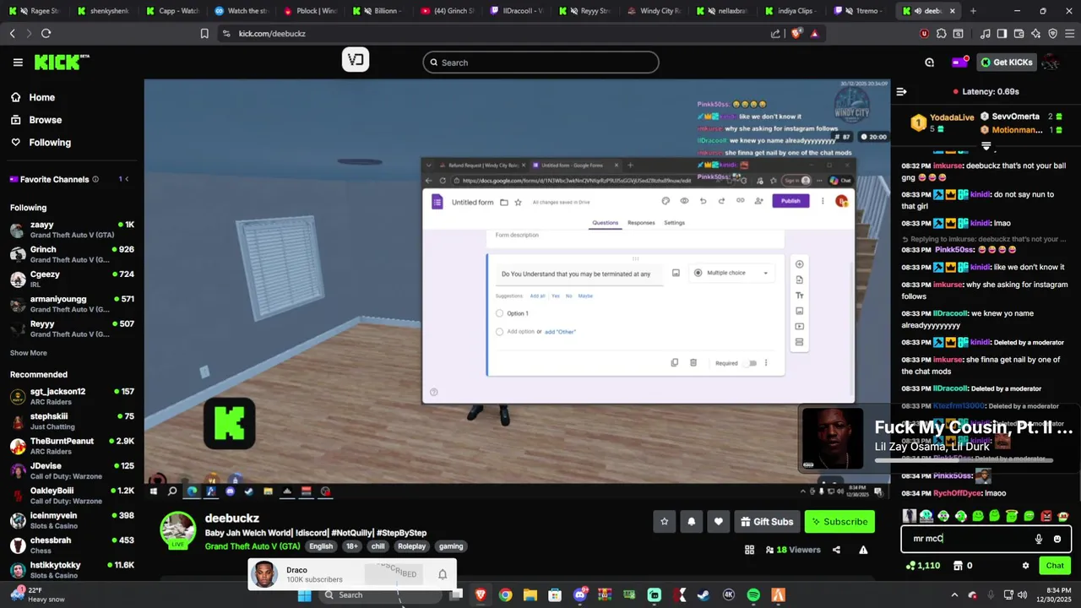The width and height of the screenshot is (1081, 608).
Task: Show hidden tray icons chevron in taskbar
Action: [x=954, y=595]
